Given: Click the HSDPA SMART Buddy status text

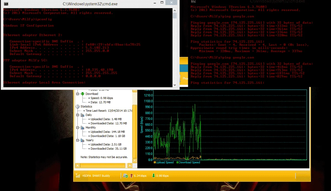Looking at the screenshot, I should (x=96, y=176).
